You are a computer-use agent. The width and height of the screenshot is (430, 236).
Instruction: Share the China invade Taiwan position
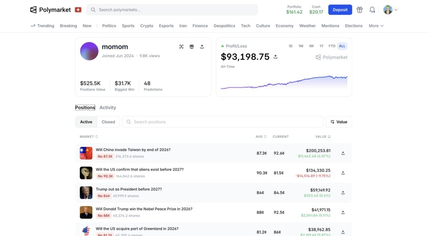[x=343, y=153]
